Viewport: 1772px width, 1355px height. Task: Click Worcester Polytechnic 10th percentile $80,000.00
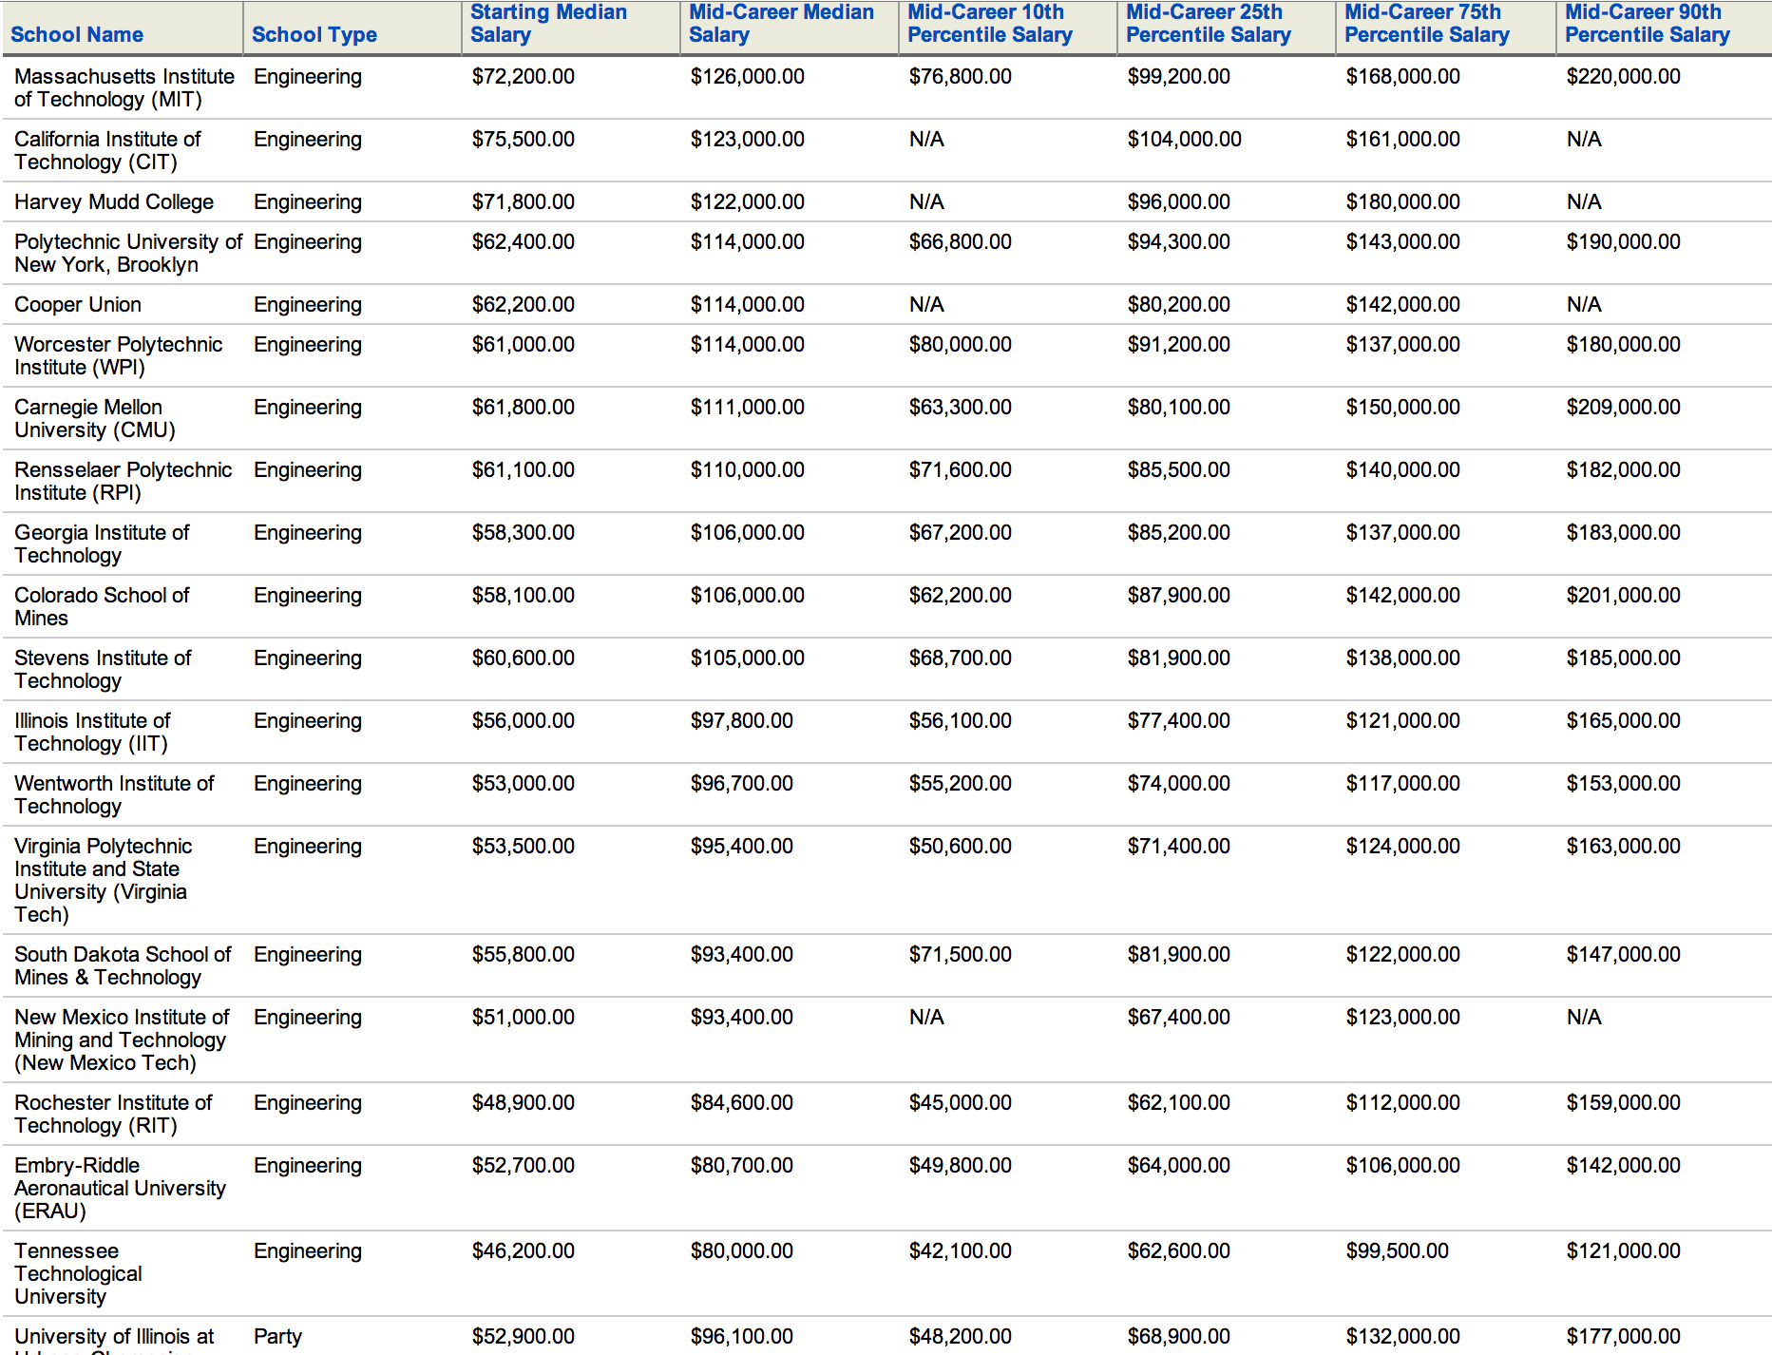point(961,344)
